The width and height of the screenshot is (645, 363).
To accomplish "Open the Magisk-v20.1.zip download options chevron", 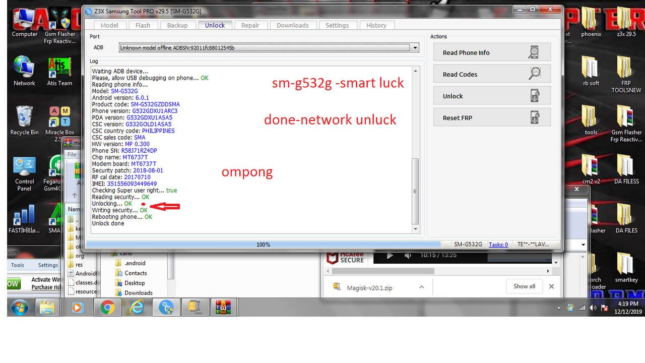I will point(421,287).
